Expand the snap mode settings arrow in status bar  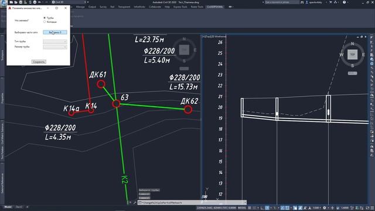point(258,208)
